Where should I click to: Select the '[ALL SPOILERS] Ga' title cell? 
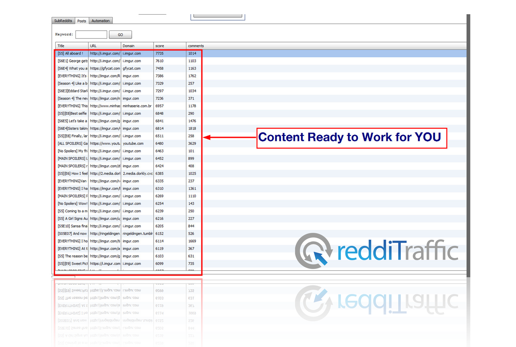tap(72, 143)
